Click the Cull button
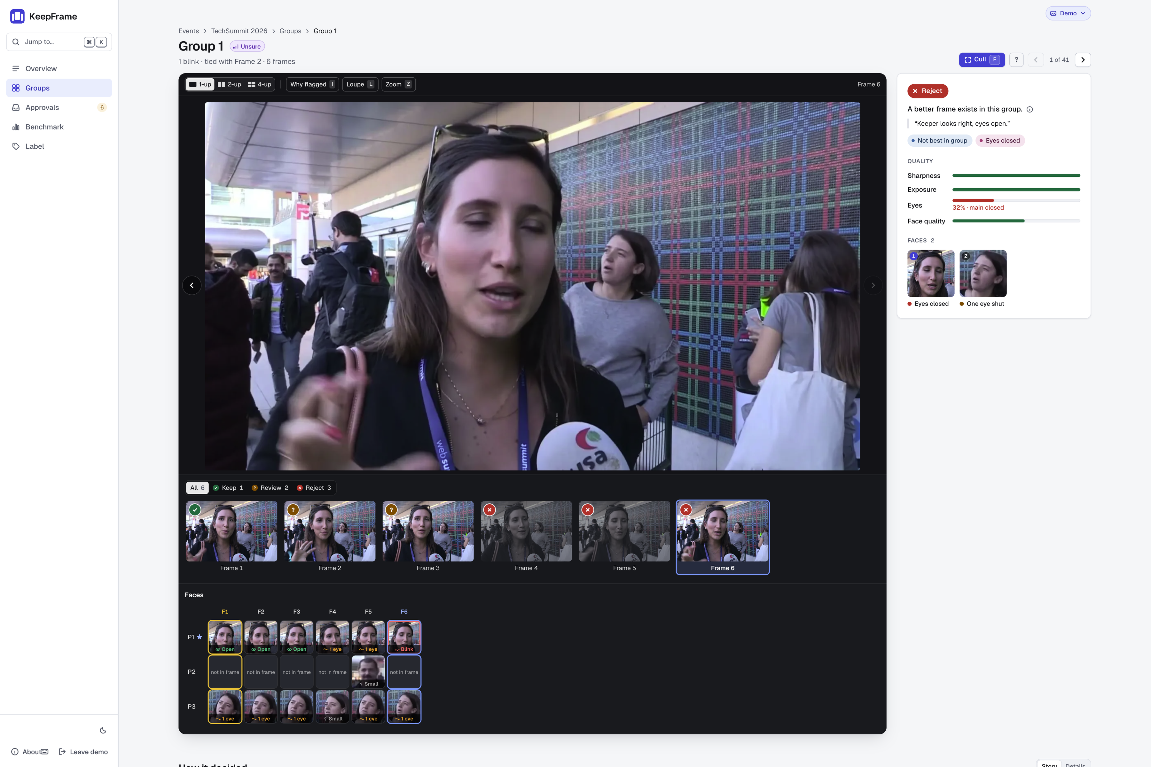The height and width of the screenshot is (767, 1151). [982, 60]
